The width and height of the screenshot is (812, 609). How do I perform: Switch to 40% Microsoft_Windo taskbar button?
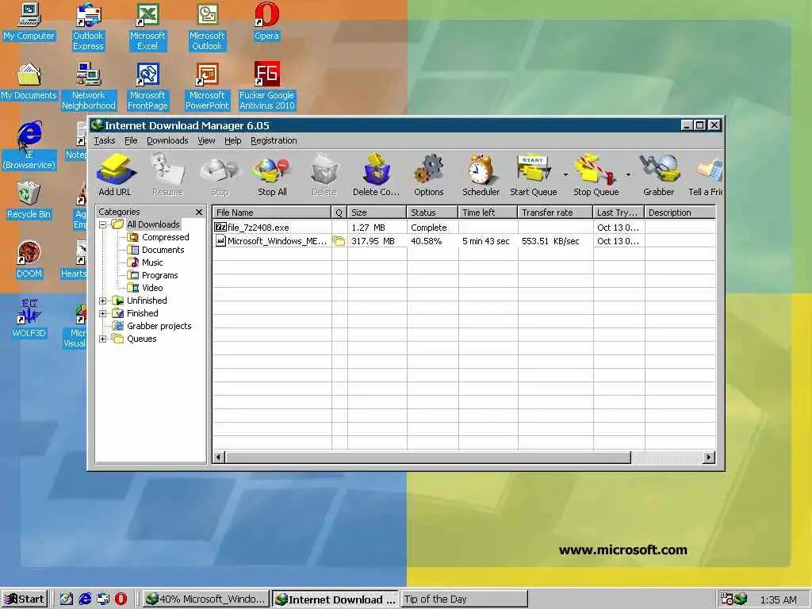205,599
